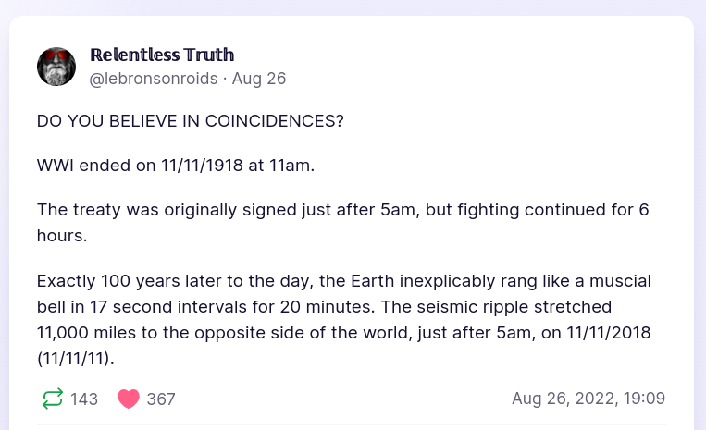Viewport: 706px width, 430px height.
Task: Open the Aug 26, 2022, 19:09 timestamp
Action: pos(588,399)
